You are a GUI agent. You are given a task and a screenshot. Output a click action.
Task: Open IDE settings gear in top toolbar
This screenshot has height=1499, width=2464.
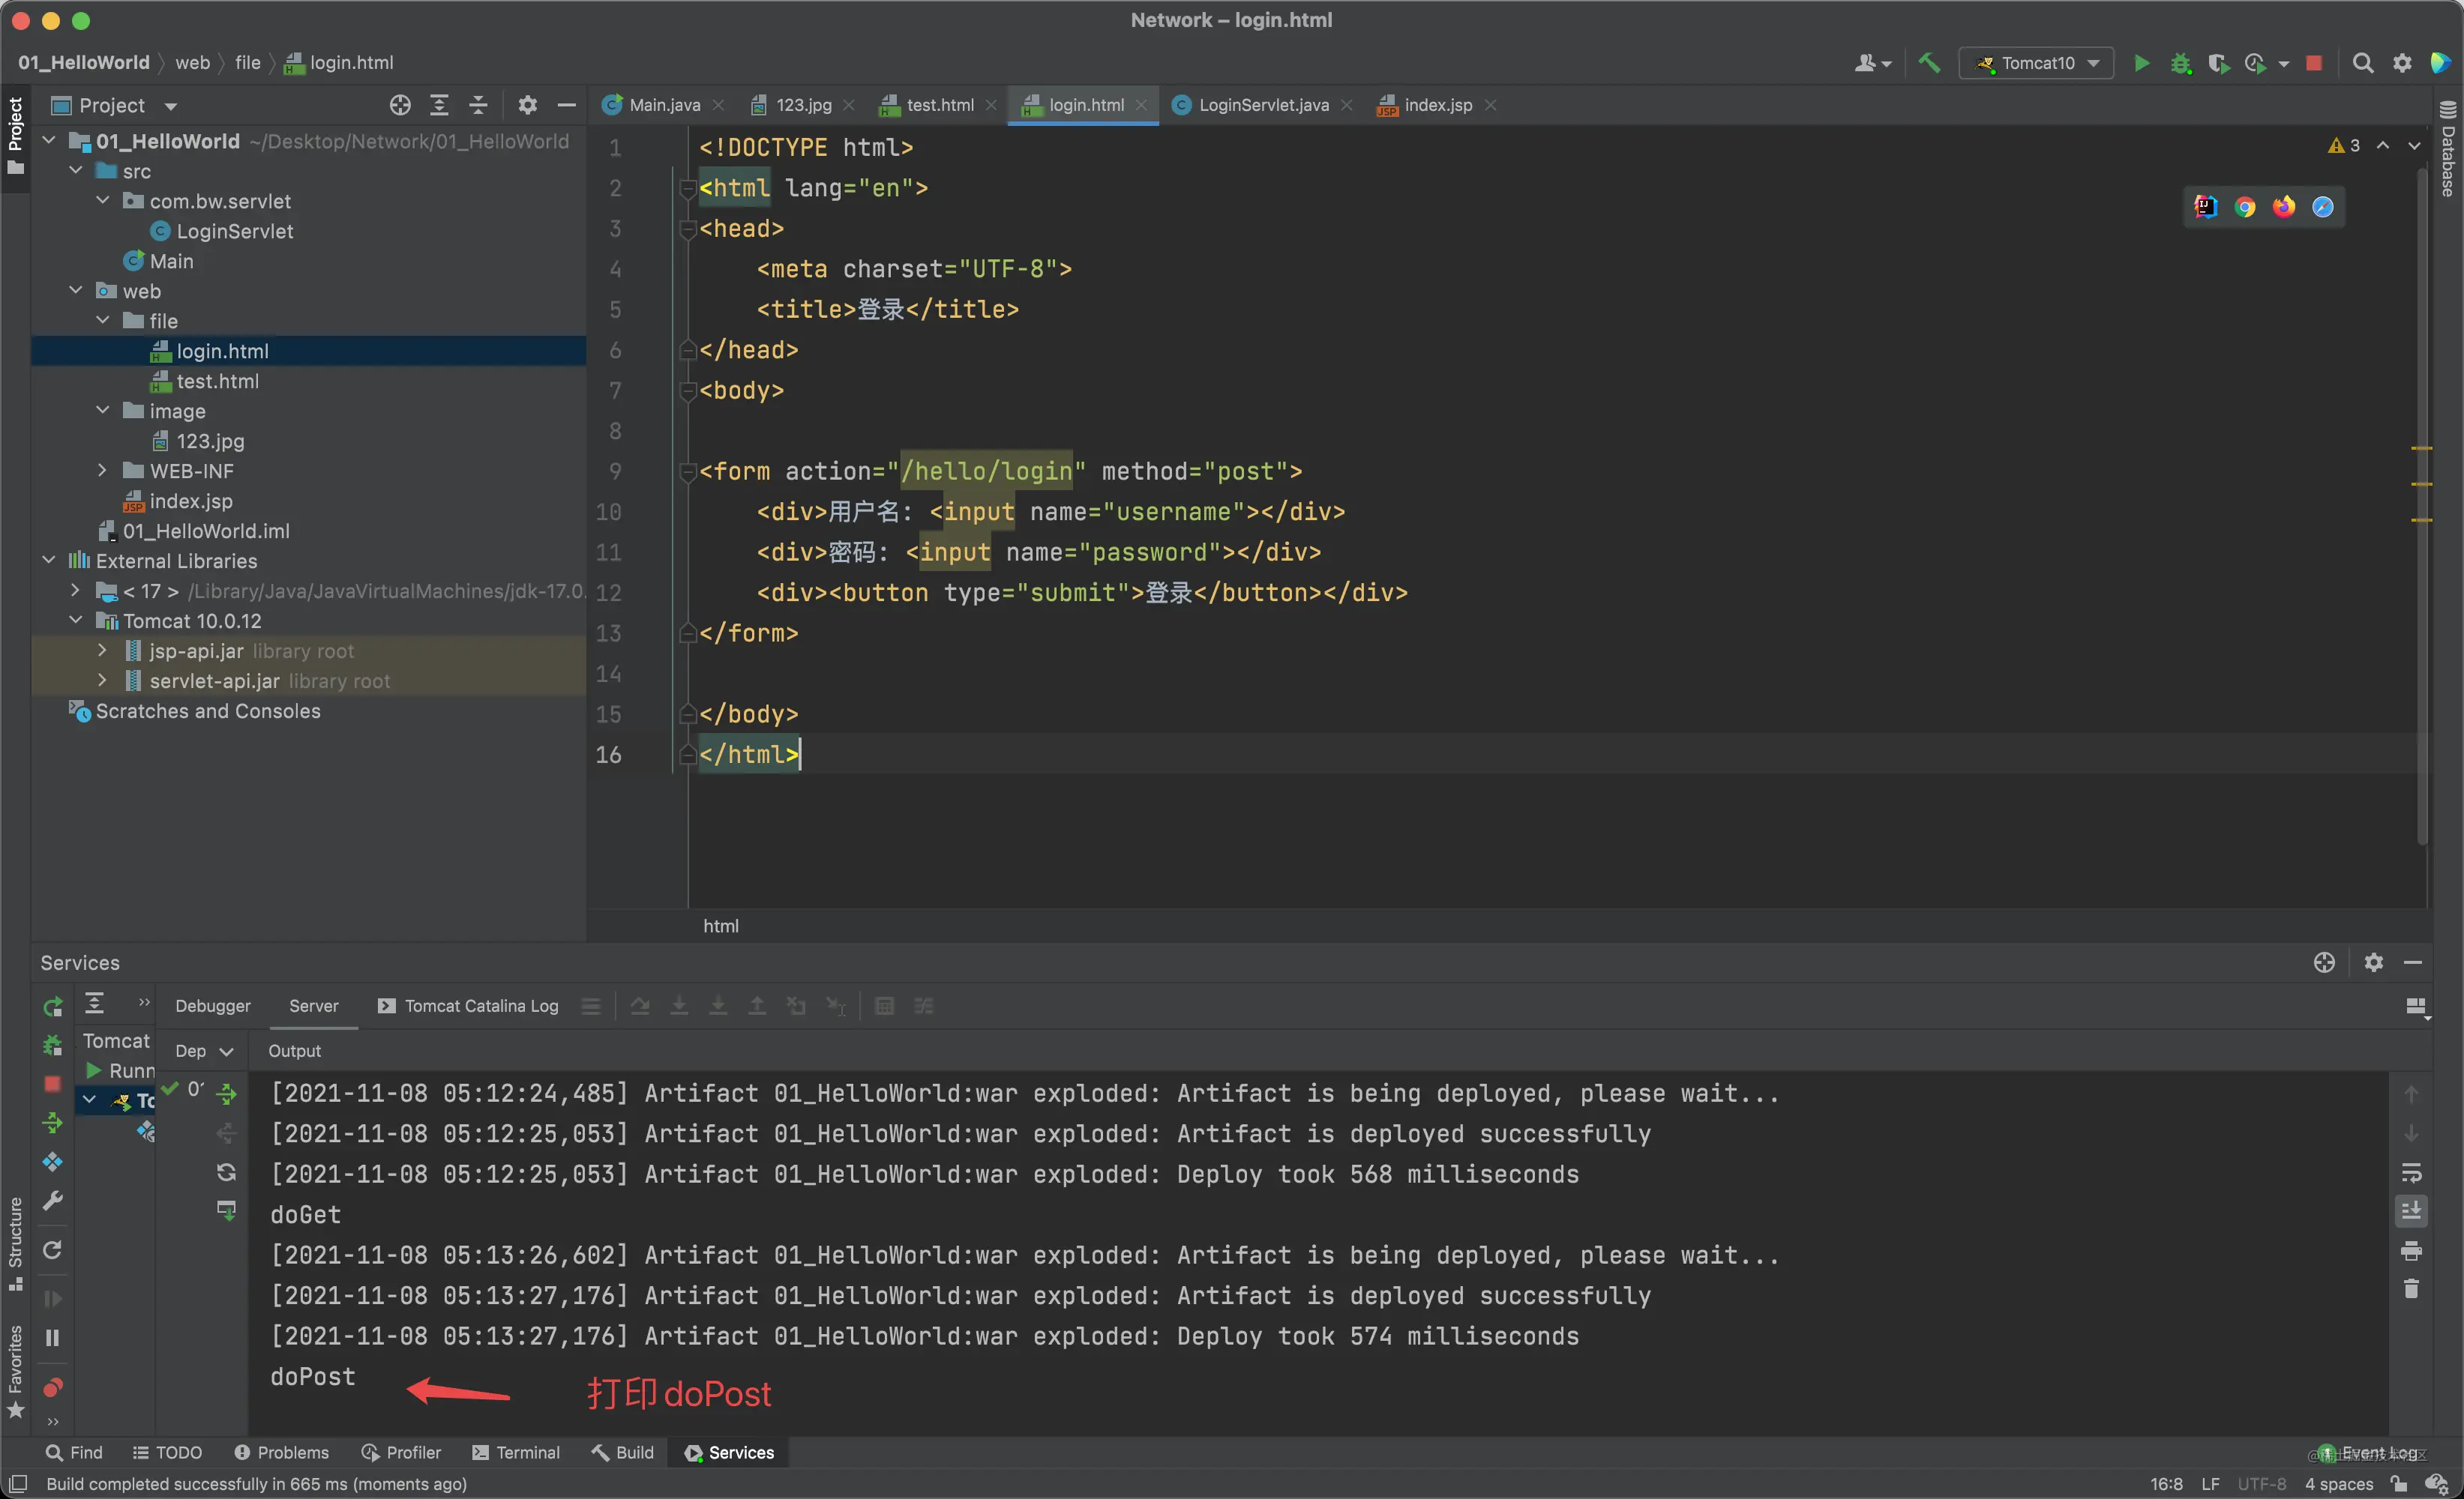tap(2402, 63)
